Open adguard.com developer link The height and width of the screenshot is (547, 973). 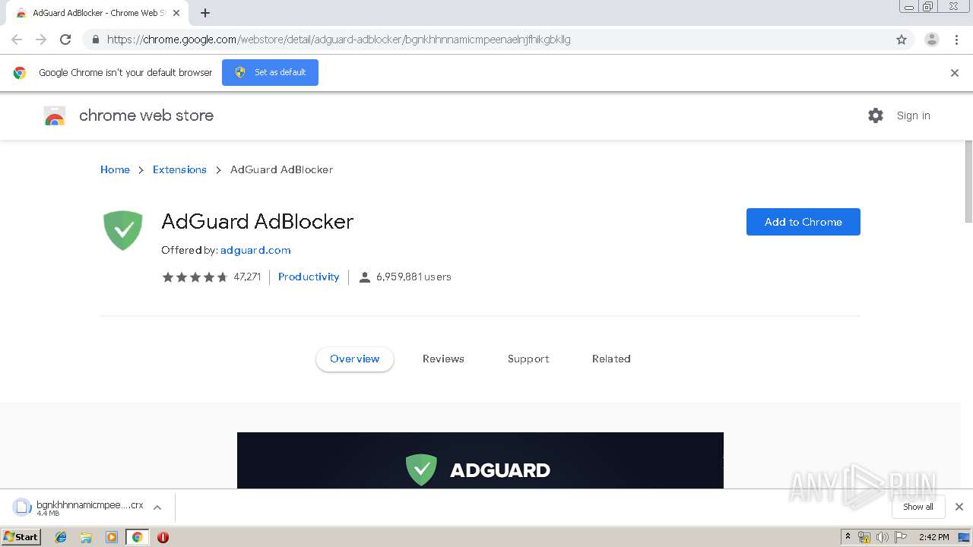pyautogui.click(x=255, y=250)
